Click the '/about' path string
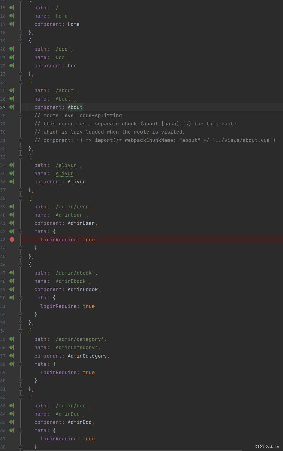This screenshot has width=283, height=451. tap(65, 91)
